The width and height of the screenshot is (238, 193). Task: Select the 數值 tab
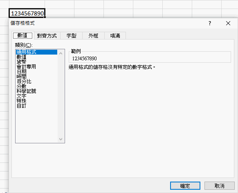point(22,35)
